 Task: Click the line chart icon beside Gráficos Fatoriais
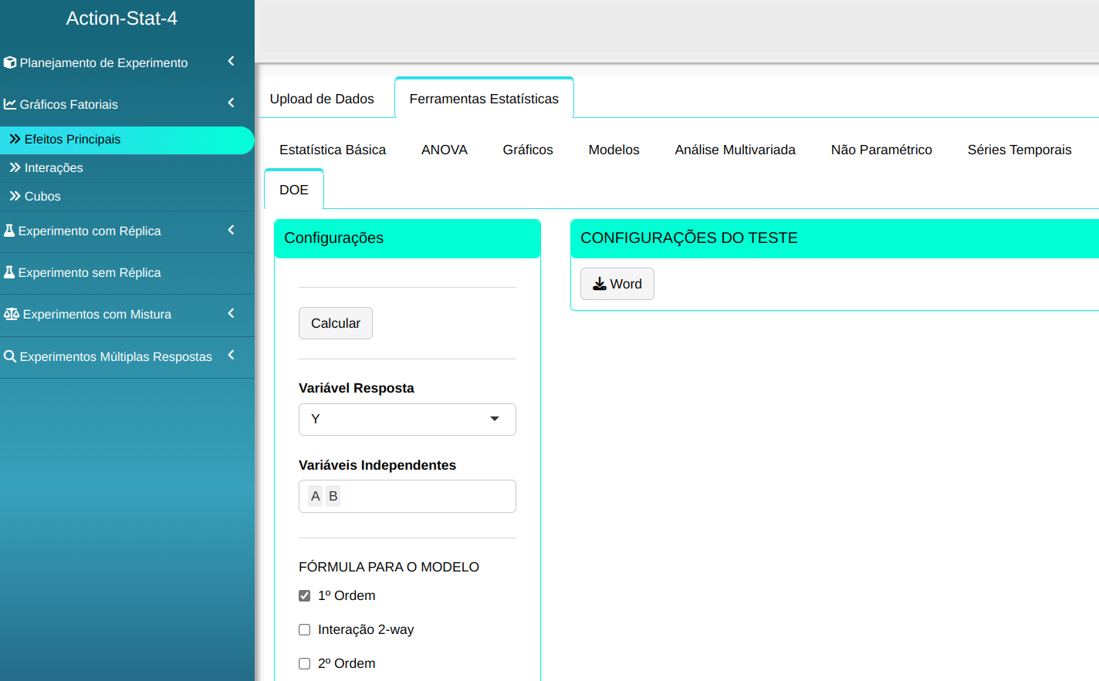click(x=10, y=104)
